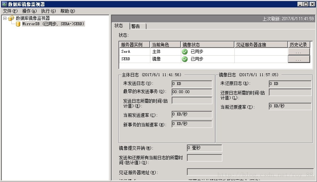Close the Database Mirroring Monitor window
Screen dimensions: 317x182
click(312, 4)
